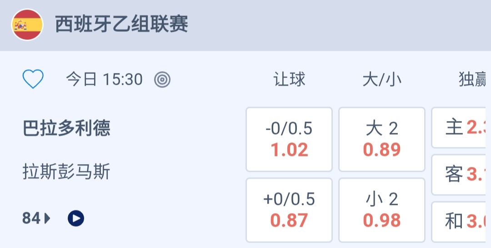Image resolution: width=491 pixels, height=248 pixels.
Task: Bet on 小 2 at 0.98
Action: pos(382,210)
